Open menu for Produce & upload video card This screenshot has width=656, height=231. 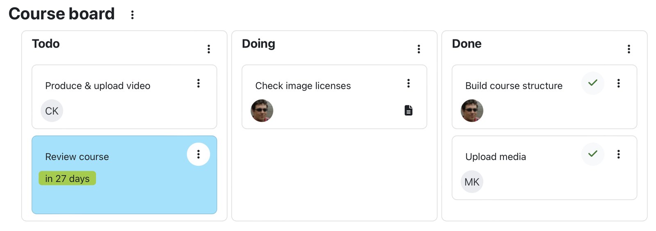pos(198,83)
